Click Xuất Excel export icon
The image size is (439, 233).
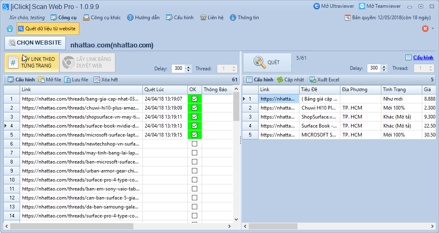[x=313, y=80]
